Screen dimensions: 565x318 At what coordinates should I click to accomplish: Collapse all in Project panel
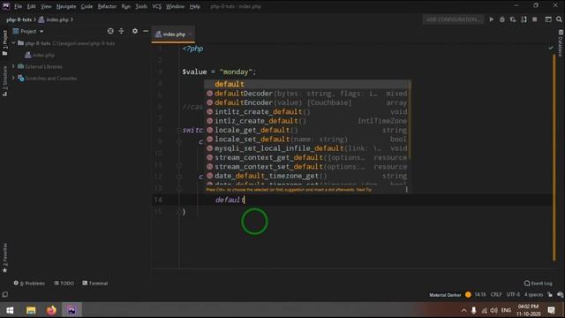[122, 32]
